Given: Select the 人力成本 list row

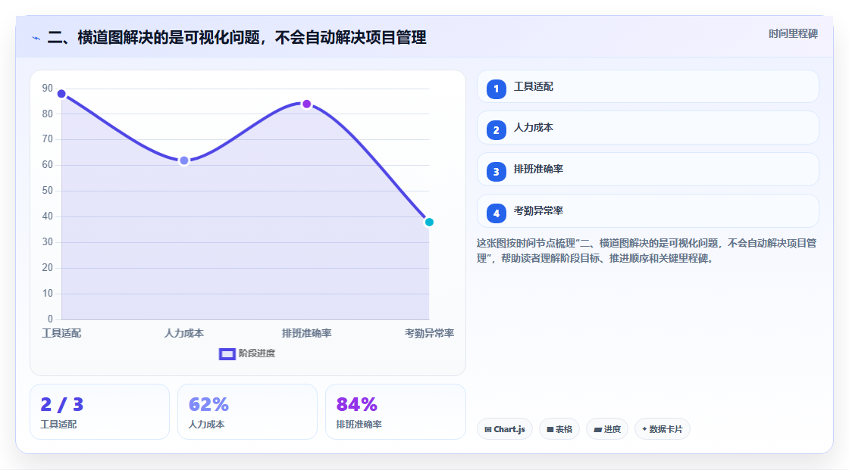Looking at the screenshot, I should click(647, 128).
